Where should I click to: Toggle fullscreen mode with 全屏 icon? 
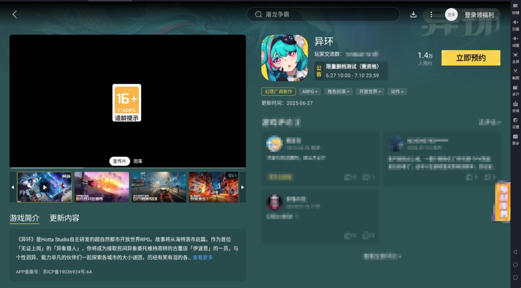click(x=515, y=58)
